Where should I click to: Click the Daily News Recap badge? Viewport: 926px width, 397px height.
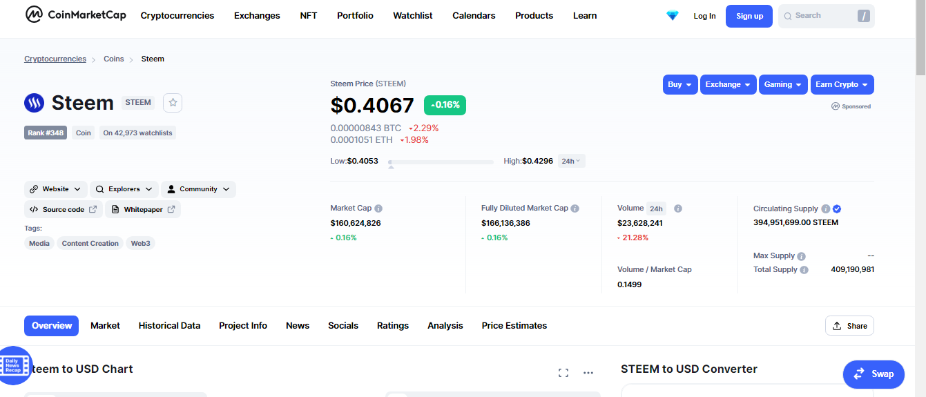coord(15,365)
